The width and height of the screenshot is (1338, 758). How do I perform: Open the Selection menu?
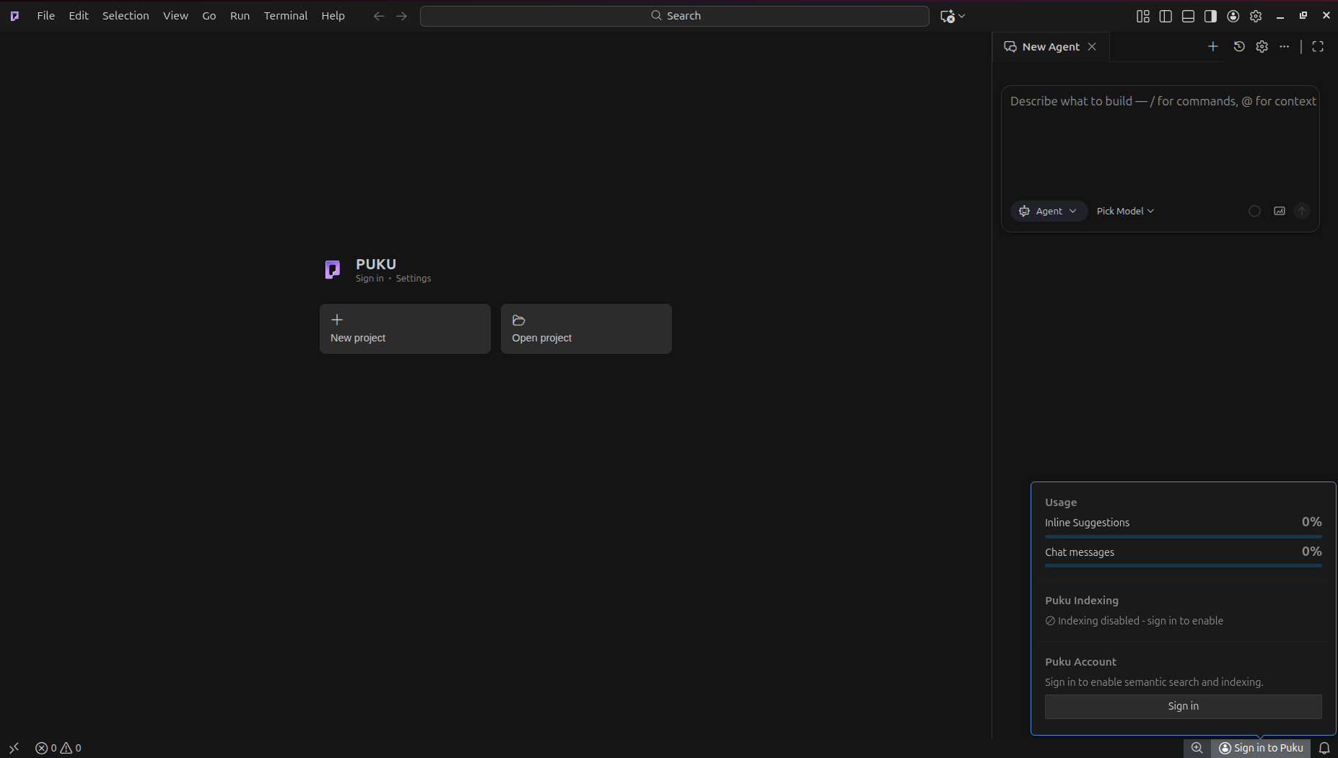(126, 16)
